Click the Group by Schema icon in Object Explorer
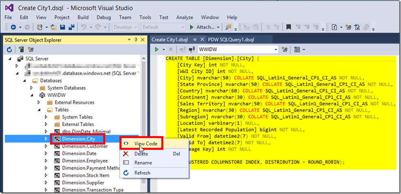Viewport: 401px width, 194px height. tap(31, 49)
